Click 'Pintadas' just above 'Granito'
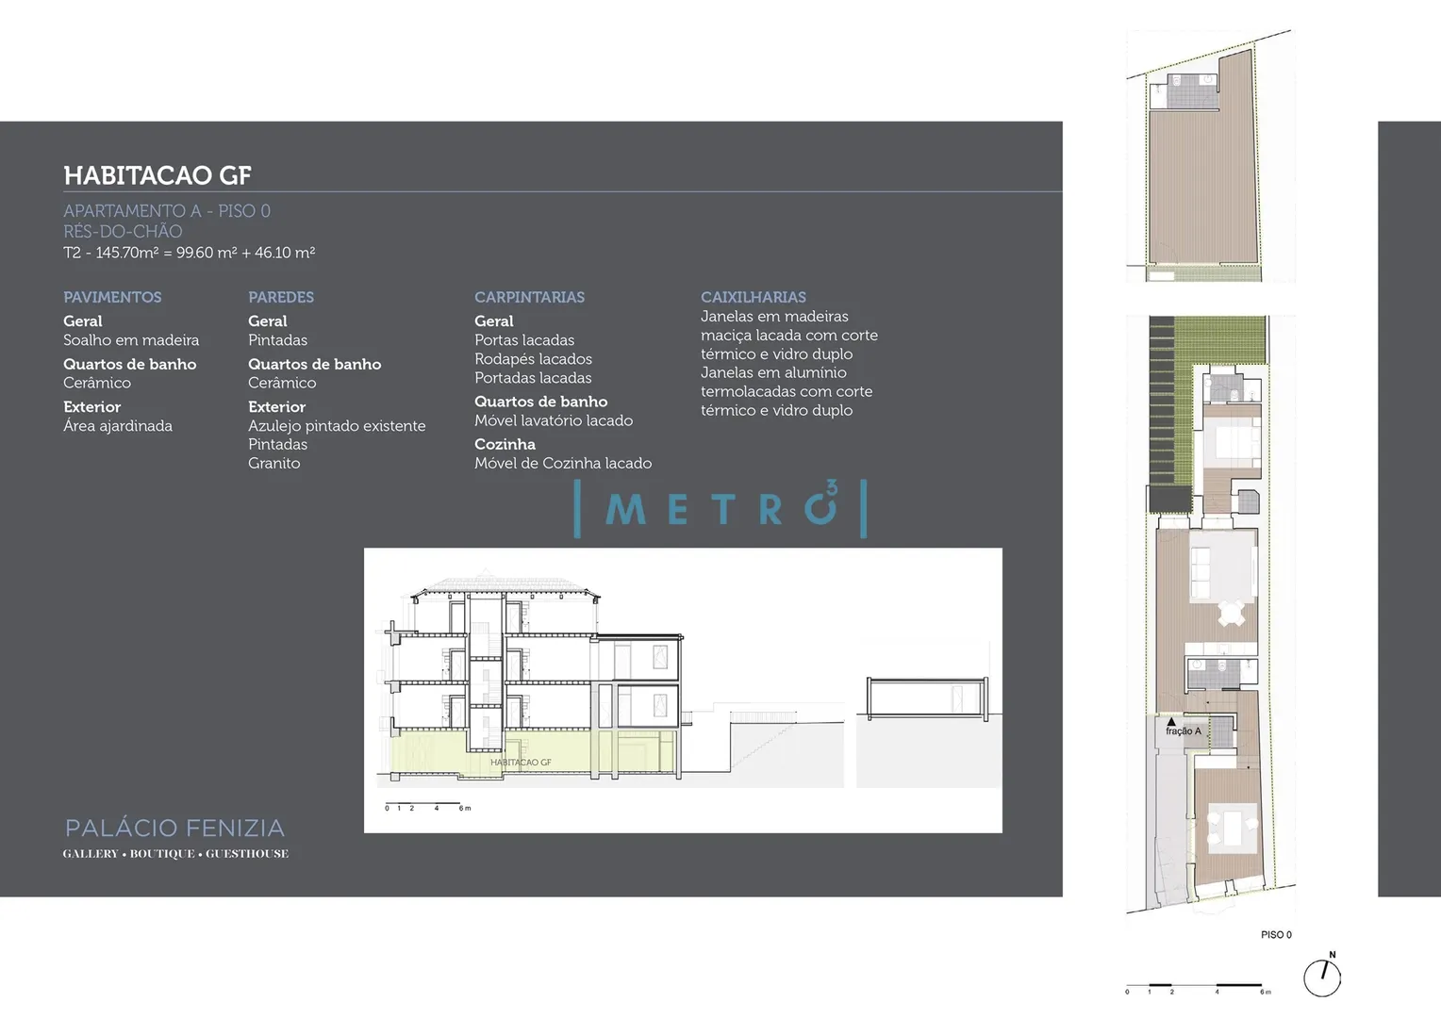This screenshot has height=1018, width=1441. click(x=277, y=444)
